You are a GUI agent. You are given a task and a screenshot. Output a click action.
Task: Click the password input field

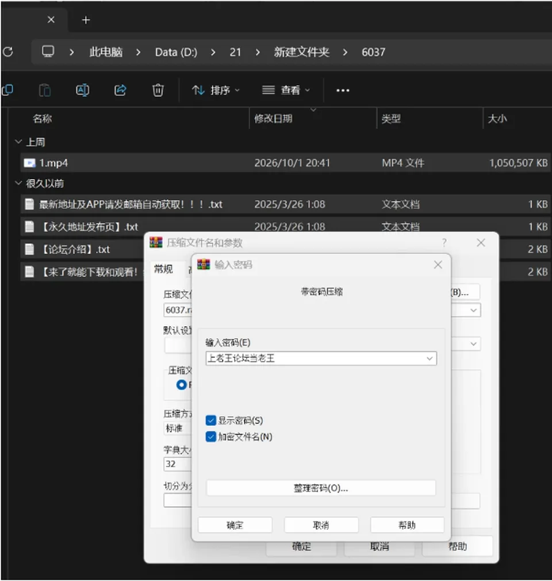click(321, 358)
